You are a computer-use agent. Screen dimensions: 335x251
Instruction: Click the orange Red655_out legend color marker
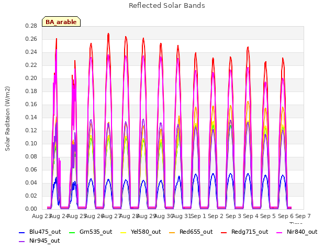(172, 232)
